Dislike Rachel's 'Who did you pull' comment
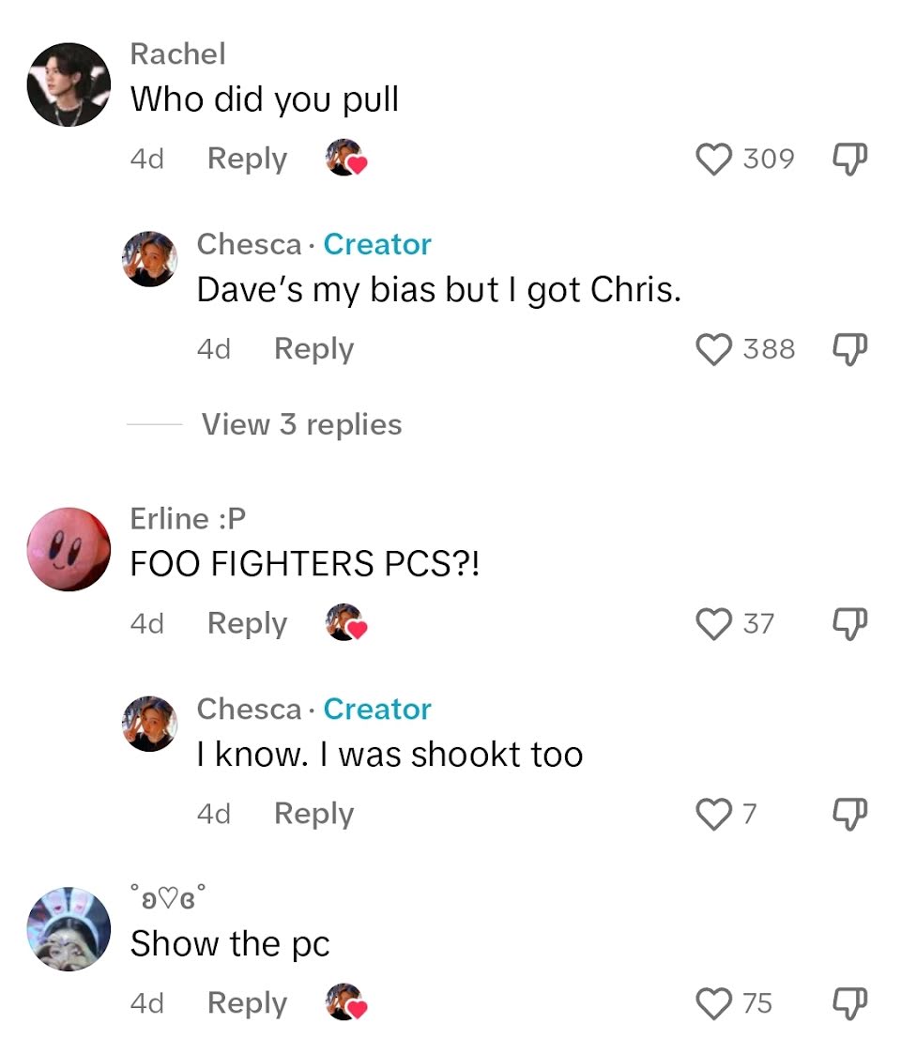The width and height of the screenshot is (901, 1054). click(x=850, y=159)
